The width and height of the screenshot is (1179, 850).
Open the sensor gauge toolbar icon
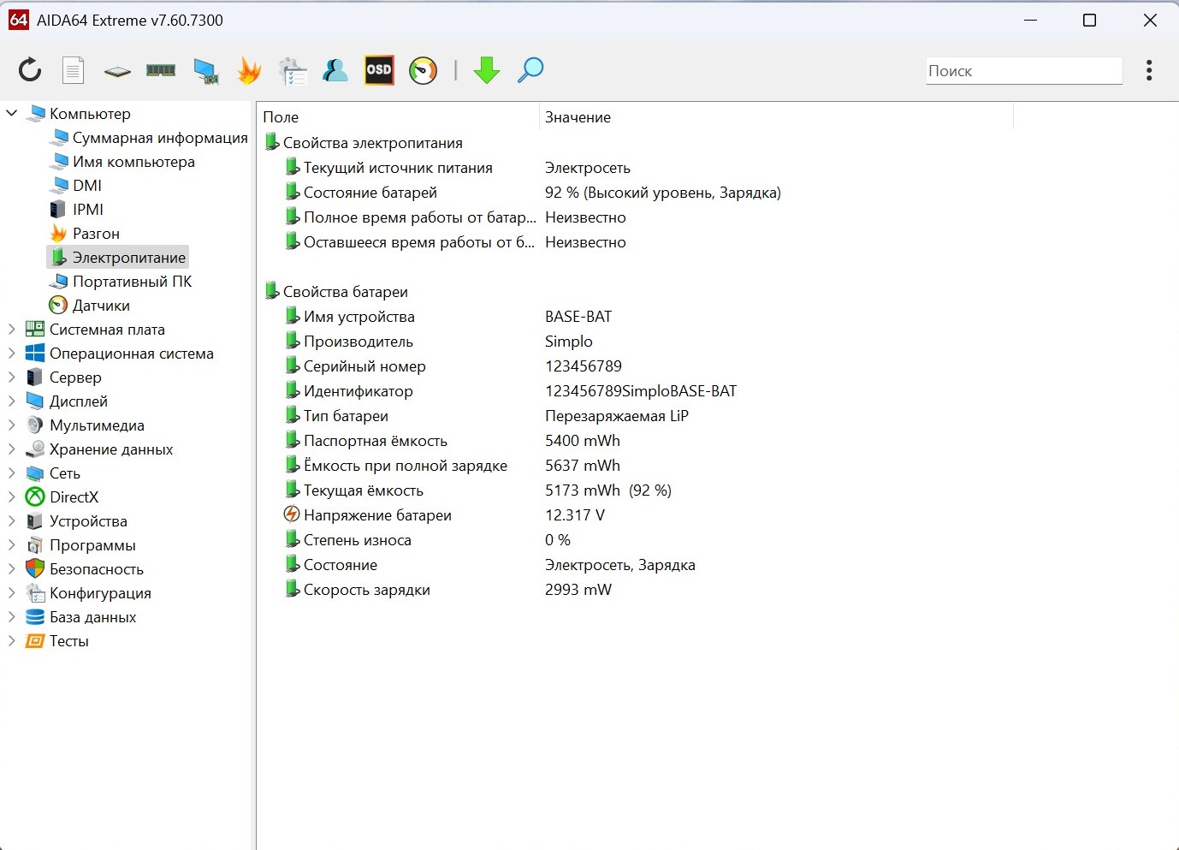[x=423, y=70]
